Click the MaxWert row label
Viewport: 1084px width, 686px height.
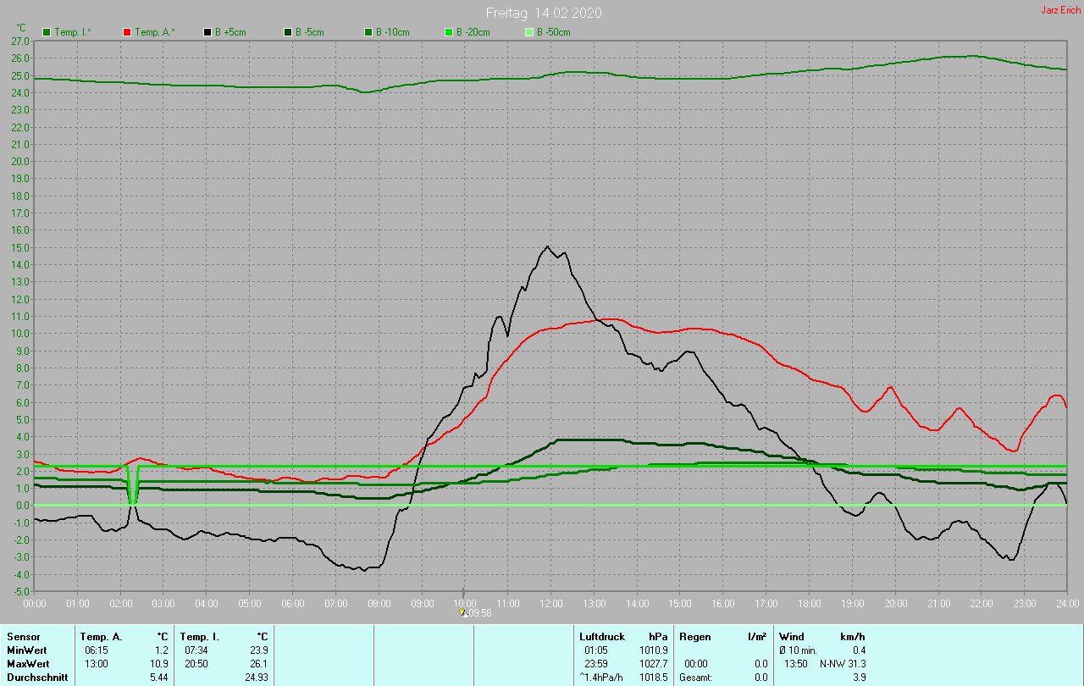tap(28, 663)
